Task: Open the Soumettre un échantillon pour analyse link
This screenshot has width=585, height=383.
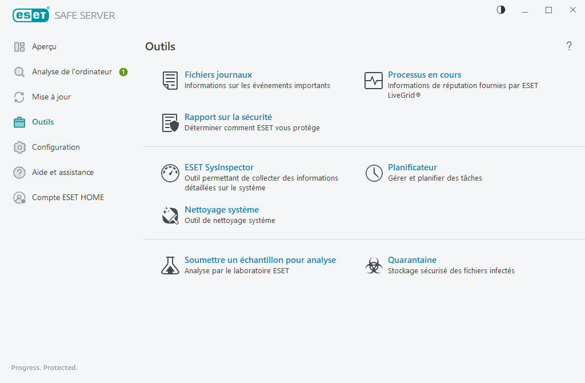Action: (260, 260)
